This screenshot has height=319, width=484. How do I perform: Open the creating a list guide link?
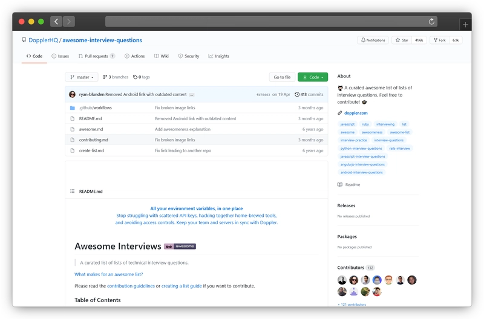181,286
